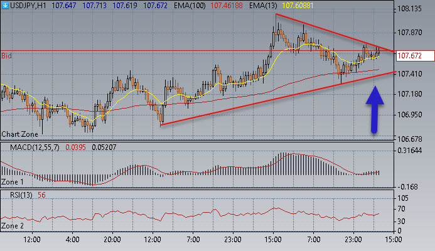This screenshot has width=435, height=251.
Task: Select the high price 107.713
Action: [94, 6]
